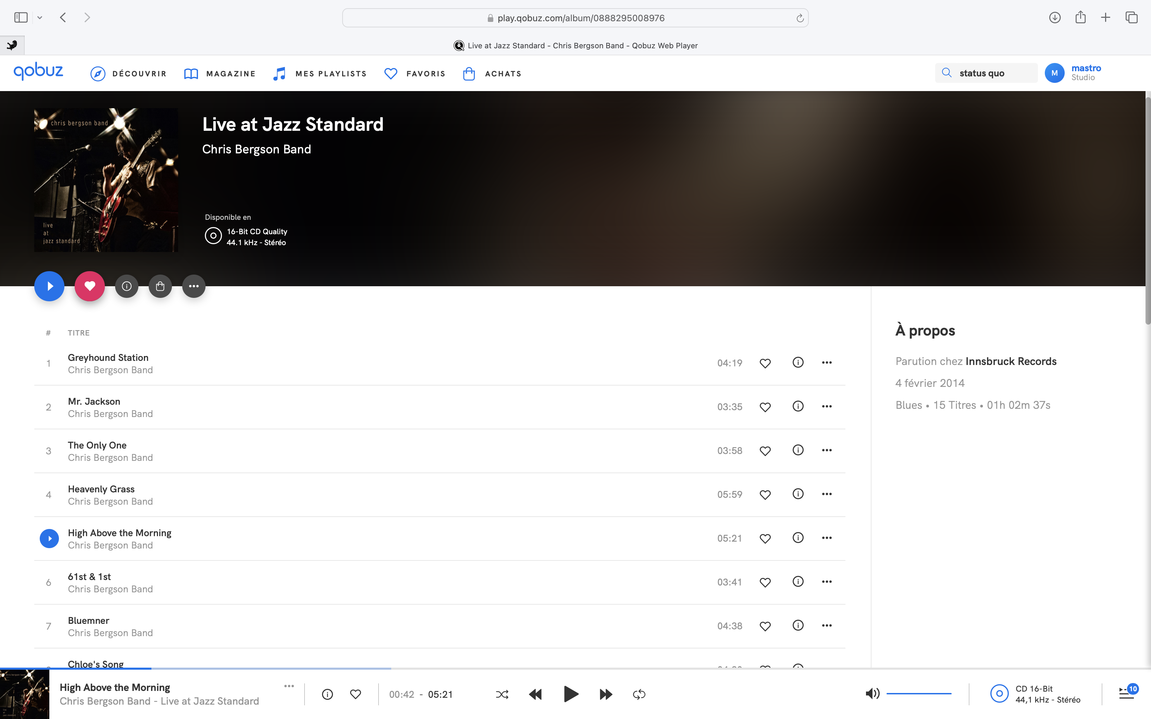Viewport: 1151px width, 719px height.
Task: Open more options for The Only One
Action: pos(827,450)
